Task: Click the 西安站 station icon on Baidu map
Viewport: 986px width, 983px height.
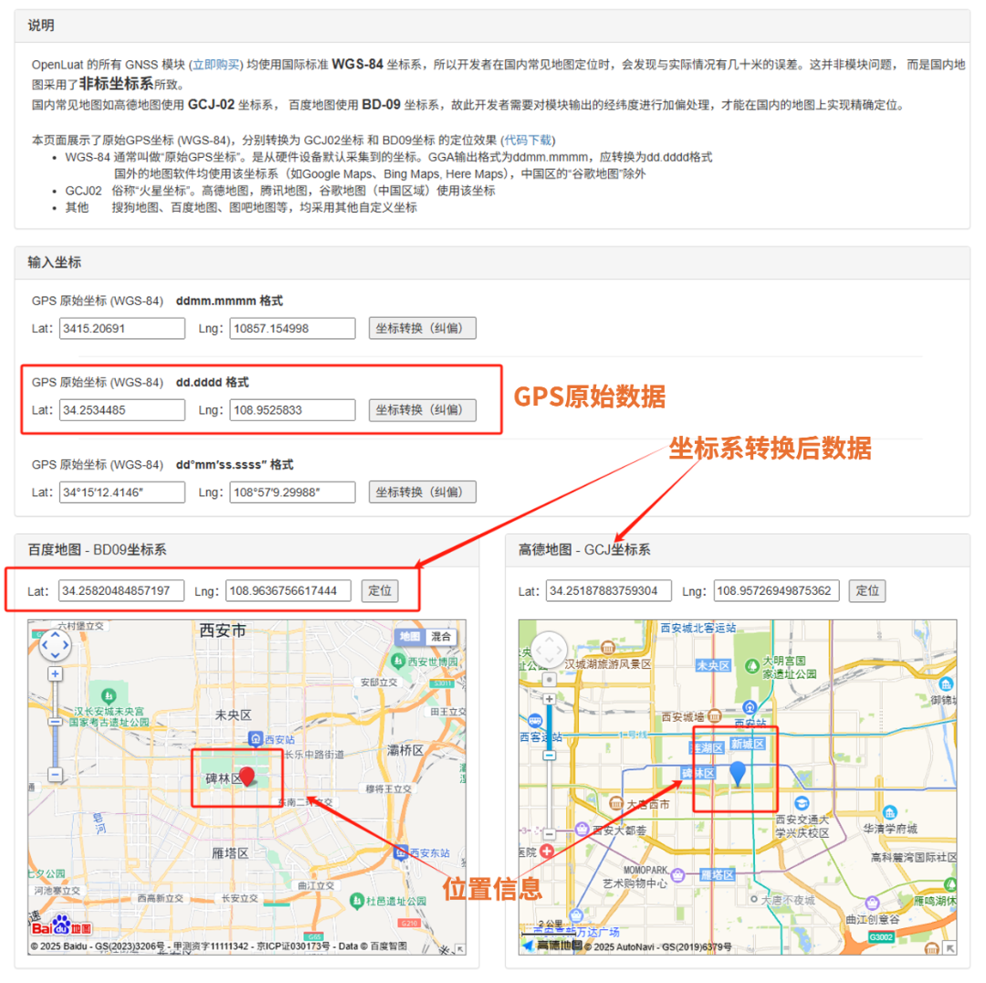Action: pos(256,739)
